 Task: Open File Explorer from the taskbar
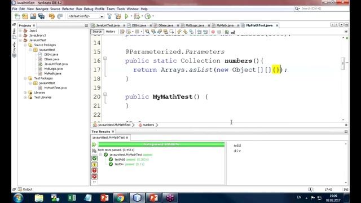[39, 198]
